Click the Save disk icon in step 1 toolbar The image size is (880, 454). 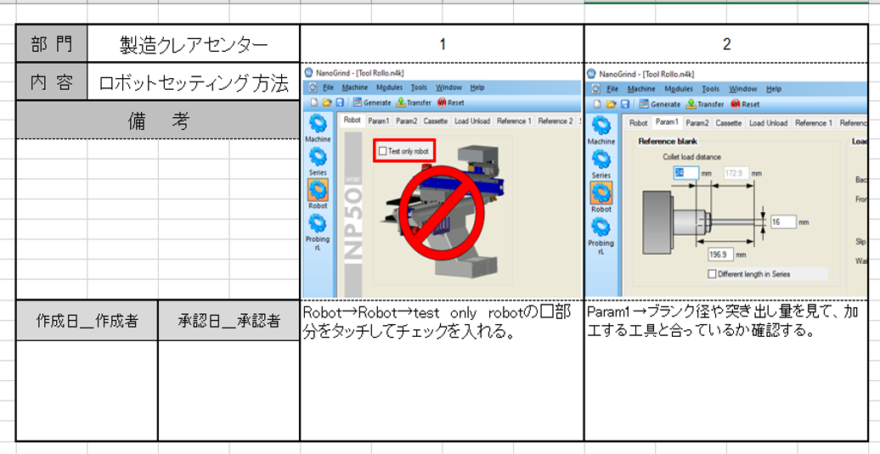pyautogui.click(x=340, y=104)
